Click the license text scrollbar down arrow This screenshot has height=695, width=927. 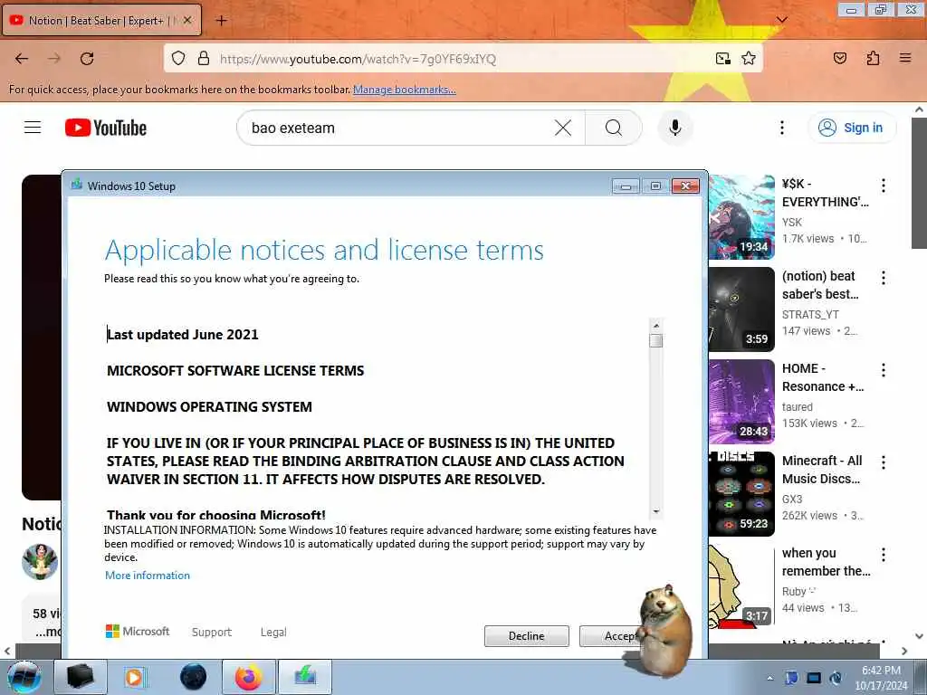pos(655,510)
